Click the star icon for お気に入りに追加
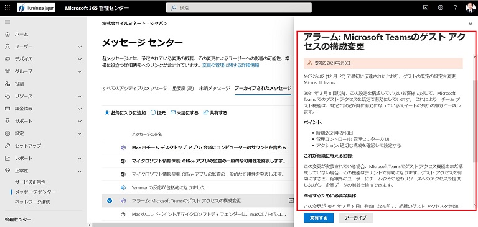The width and height of the screenshot is (478, 227). point(106,112)
